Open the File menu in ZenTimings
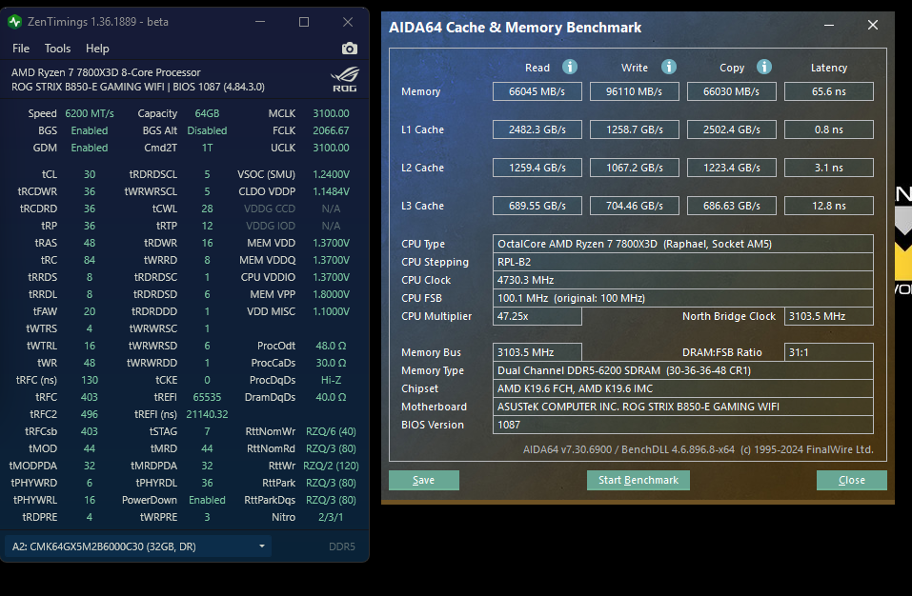The height and width of the screenshot is (596, 912). (21, 49)
